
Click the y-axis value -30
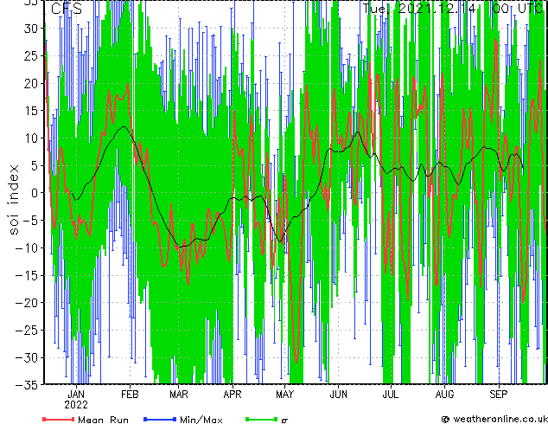[x=27, y=357]
